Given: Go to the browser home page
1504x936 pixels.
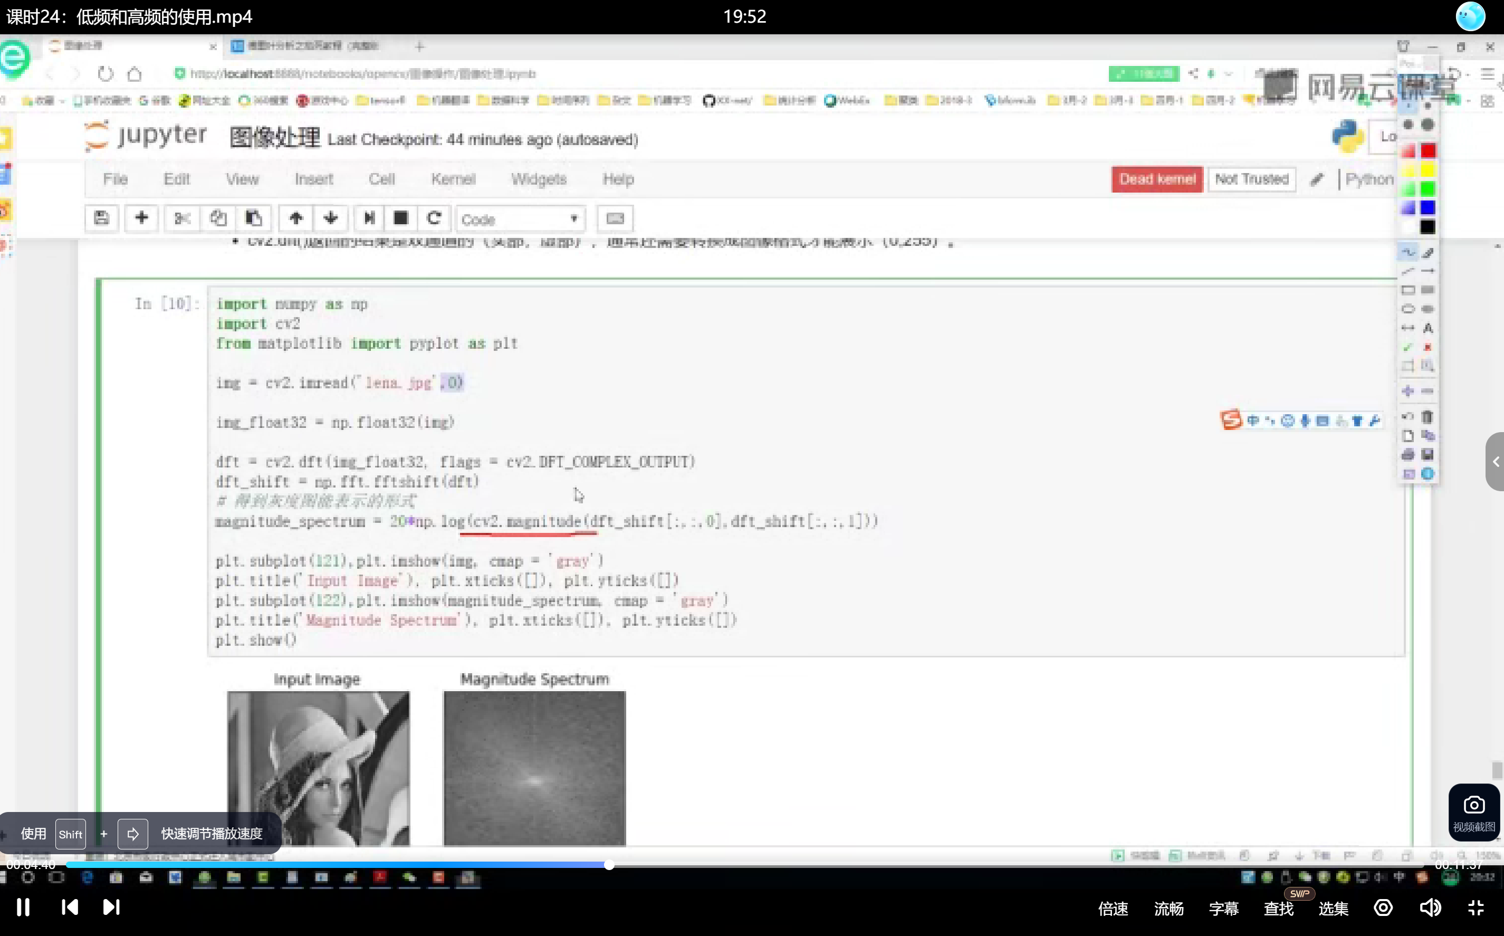Looking at the screenshot, I should coord(135,74).
